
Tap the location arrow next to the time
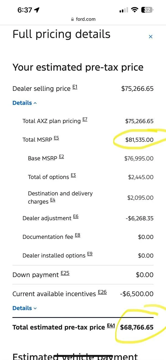pos(37,10)
